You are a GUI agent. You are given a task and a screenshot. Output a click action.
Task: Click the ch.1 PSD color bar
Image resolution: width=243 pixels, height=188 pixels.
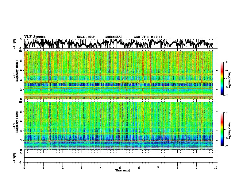point(222,78)
